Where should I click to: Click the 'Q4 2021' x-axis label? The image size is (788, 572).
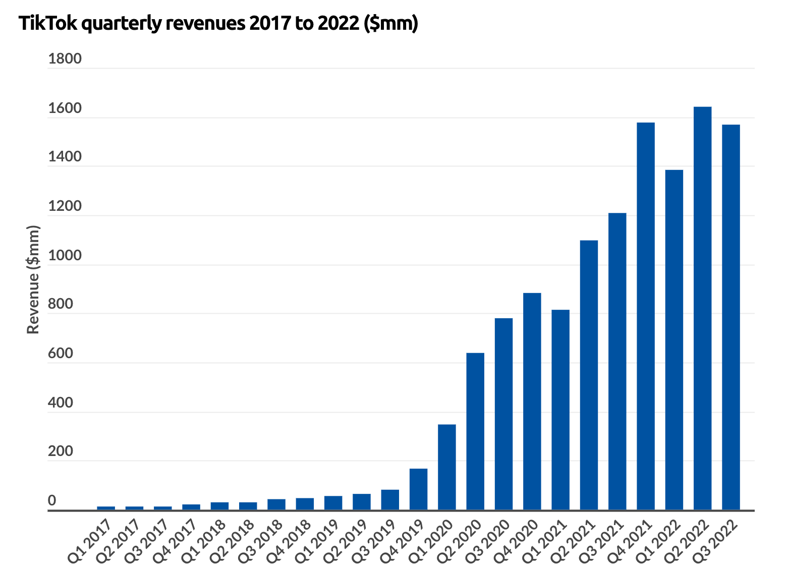pos(630,542)
